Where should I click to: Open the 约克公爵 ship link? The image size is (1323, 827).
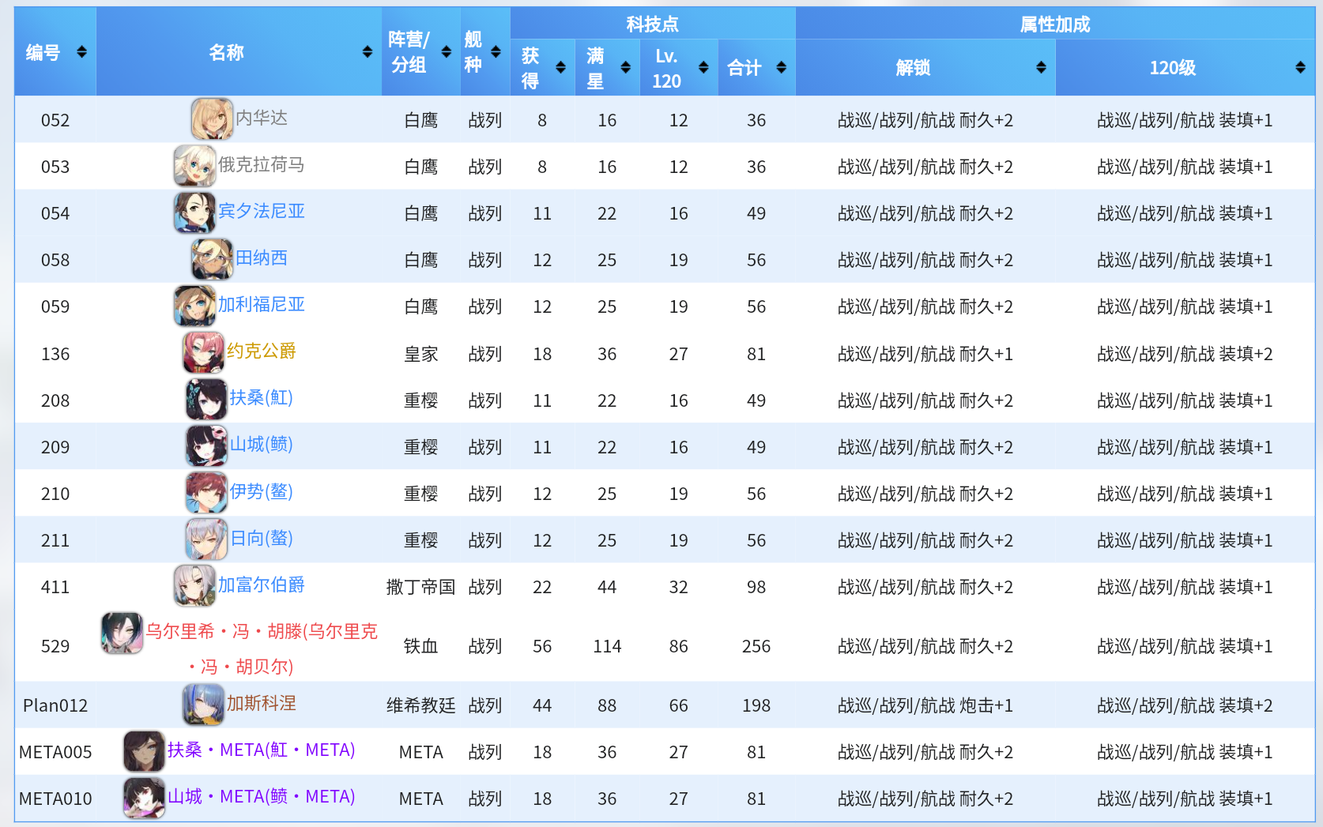[x=262, y=351]
